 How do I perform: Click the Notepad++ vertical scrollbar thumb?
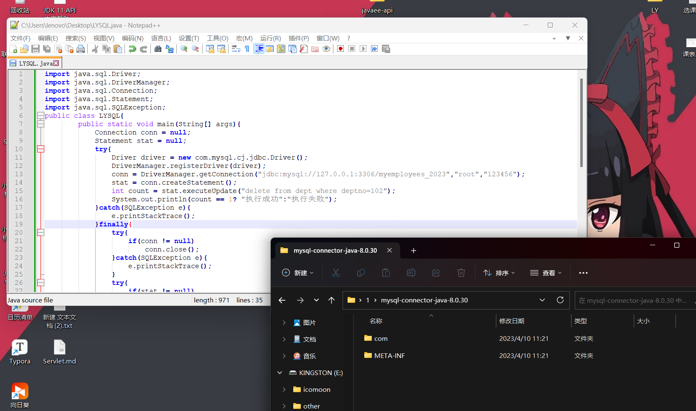point(582,122)
